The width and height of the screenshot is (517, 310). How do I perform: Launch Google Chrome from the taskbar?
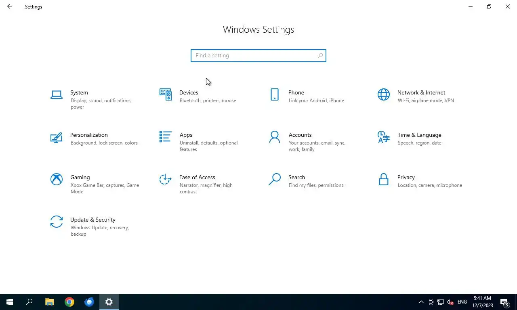[x=69, y=302]
